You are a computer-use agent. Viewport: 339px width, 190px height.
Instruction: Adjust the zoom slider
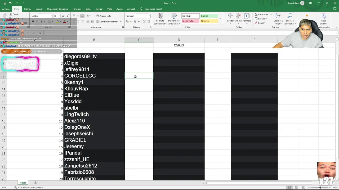320,187
